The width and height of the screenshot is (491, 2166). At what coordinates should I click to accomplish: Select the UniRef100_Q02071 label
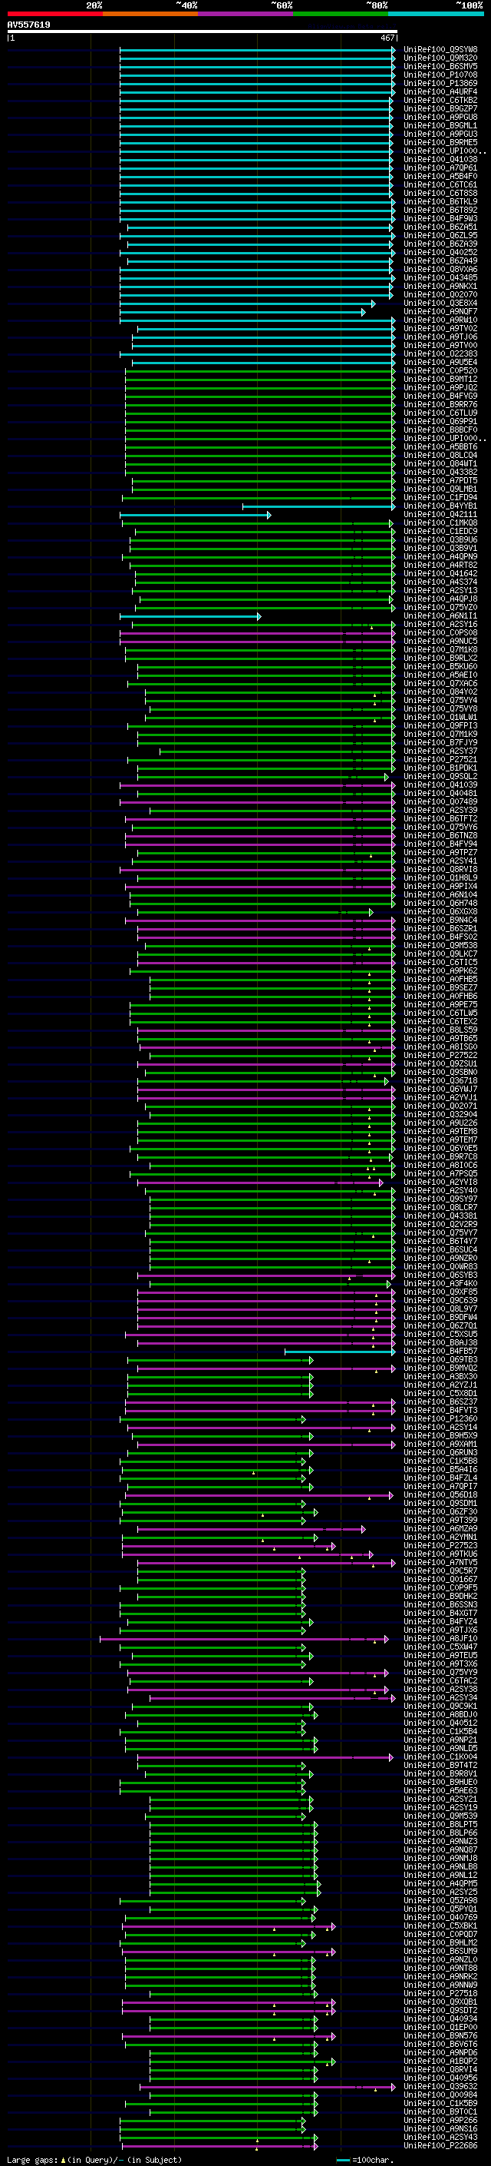440,1106
